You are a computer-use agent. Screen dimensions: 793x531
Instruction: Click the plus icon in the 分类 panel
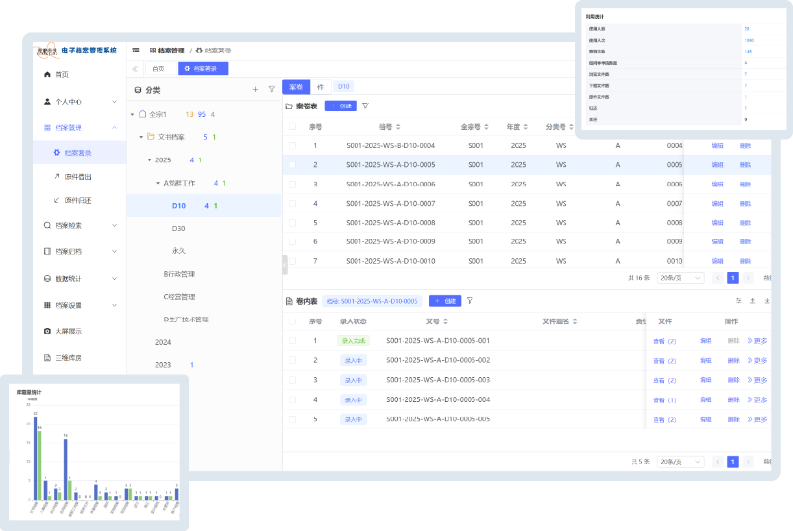click(255, 90)
